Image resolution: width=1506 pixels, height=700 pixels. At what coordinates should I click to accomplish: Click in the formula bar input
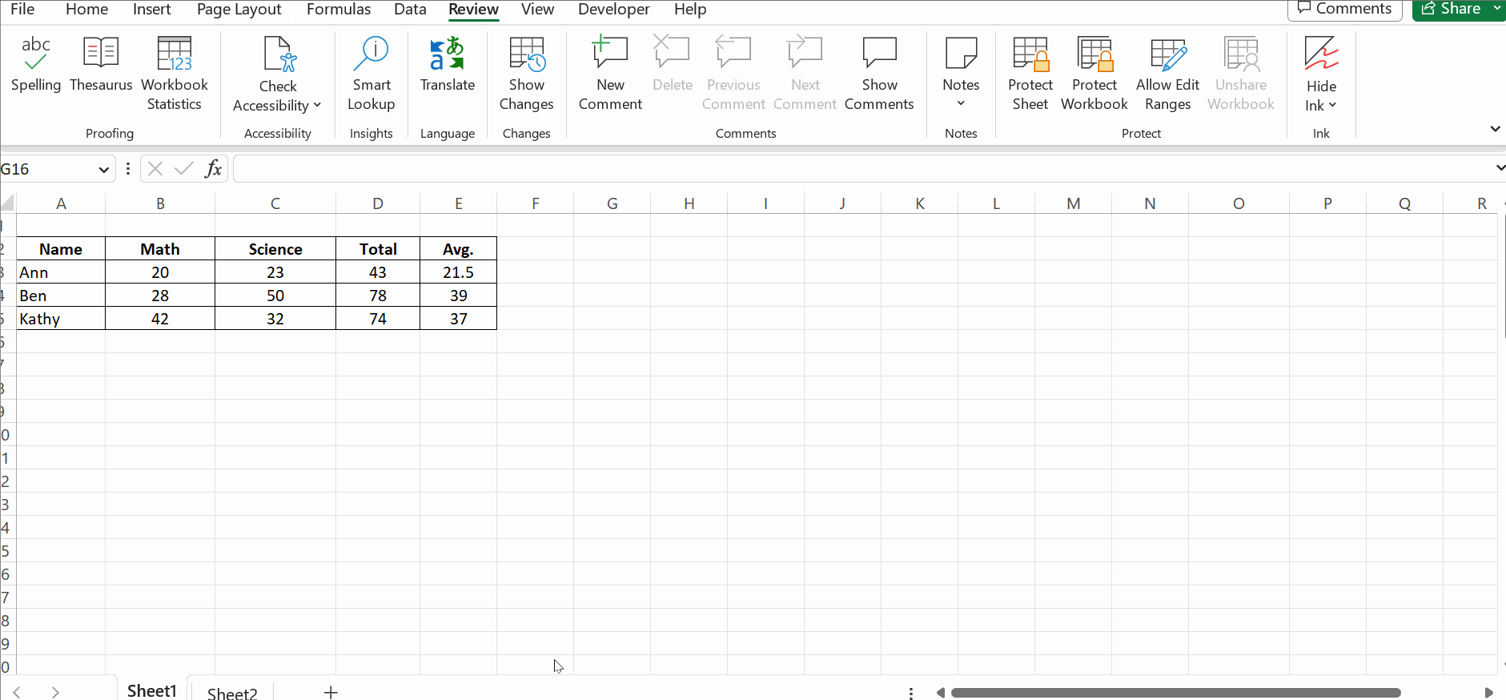863,169
